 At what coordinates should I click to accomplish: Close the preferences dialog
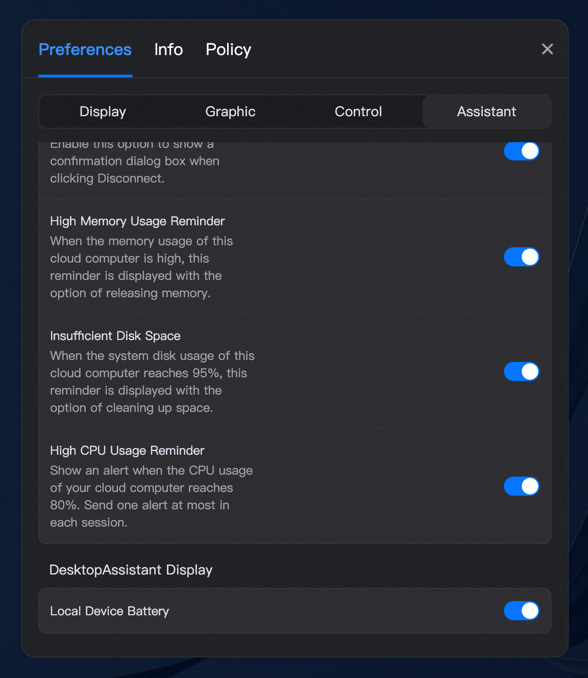click(547, 49)
